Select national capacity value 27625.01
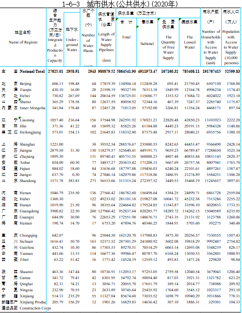This screenshot has height=313, width=242. point(56,71)
